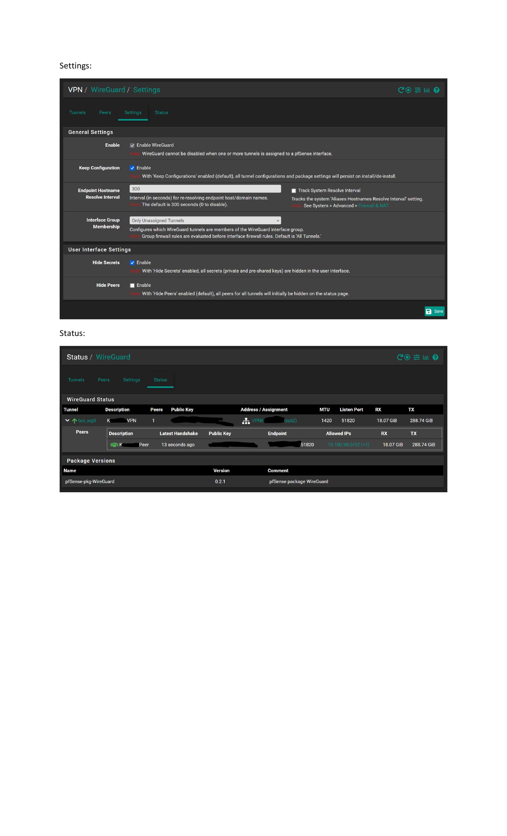This screenshot has height=836, width=507.
Task: Restart service icon on Status page header
Action: [x=400, y=357]
